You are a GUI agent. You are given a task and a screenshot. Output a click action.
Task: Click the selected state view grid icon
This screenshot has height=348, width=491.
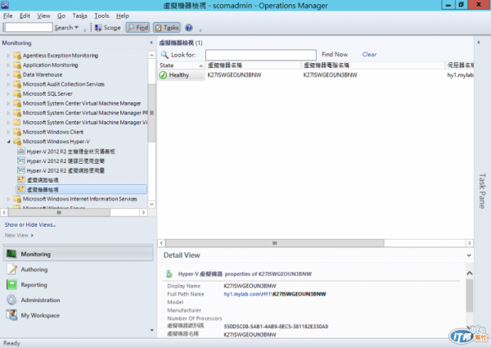21,189
